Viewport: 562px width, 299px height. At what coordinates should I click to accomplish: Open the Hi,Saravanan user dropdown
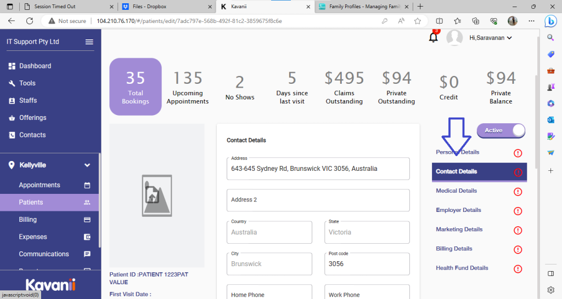[x=490, y=38]
